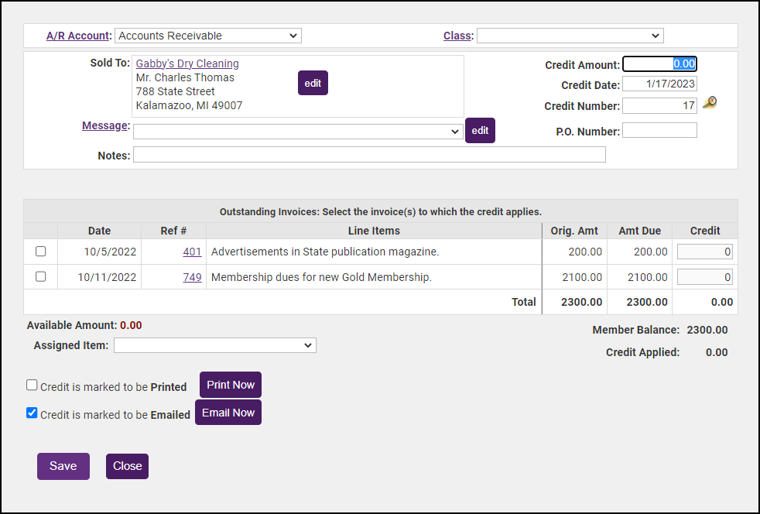The image size is (760, 514).
Task: Check the box for invoice 749
Action: tap(41, 276)
